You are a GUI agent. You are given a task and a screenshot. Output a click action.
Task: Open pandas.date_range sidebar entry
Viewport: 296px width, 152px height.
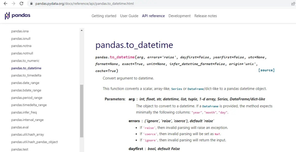click(x=25, y=83)
